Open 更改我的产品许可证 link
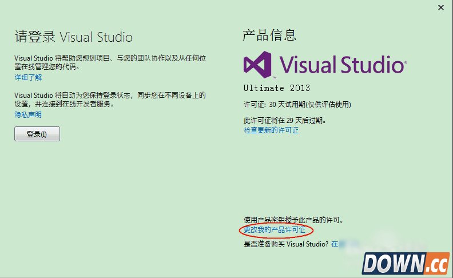This screenshot has width=453, height=278. [275, 230]
